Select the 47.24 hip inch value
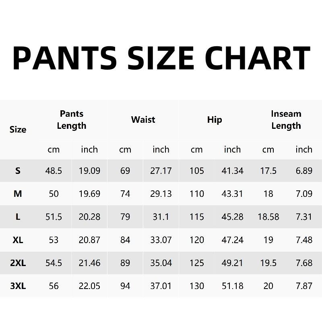Viewport: 322px width, 322px height. pyautogui.click(x=232, y=240)
